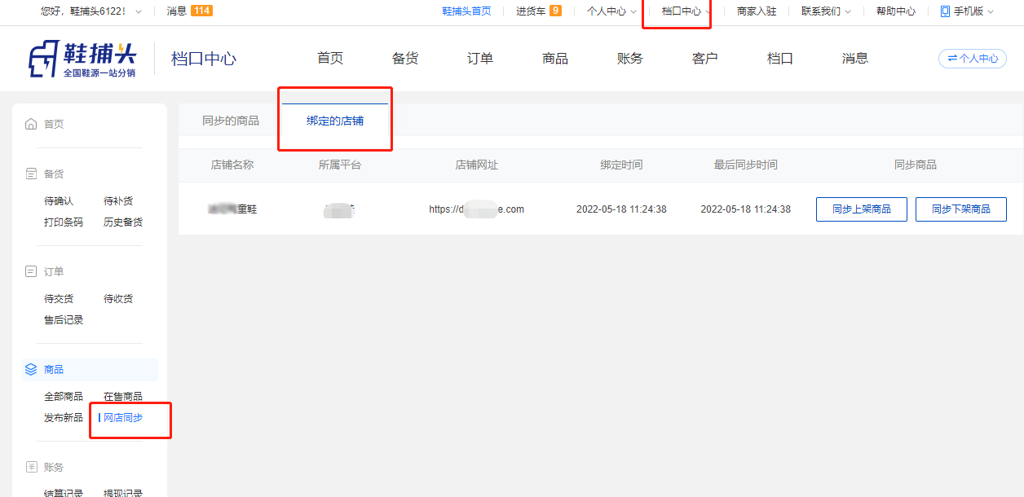Click the 订单 icon in sidebar
The width and height of the screenshot is (1024, 497).
31,271
